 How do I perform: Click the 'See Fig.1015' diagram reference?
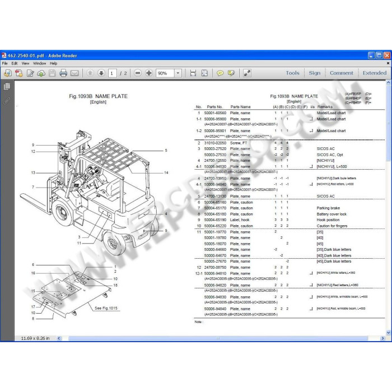tap(106, 308)
